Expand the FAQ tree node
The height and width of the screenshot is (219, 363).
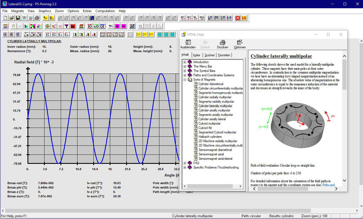185,163
